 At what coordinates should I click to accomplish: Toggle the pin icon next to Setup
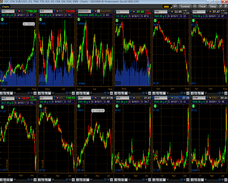point(221,6)
